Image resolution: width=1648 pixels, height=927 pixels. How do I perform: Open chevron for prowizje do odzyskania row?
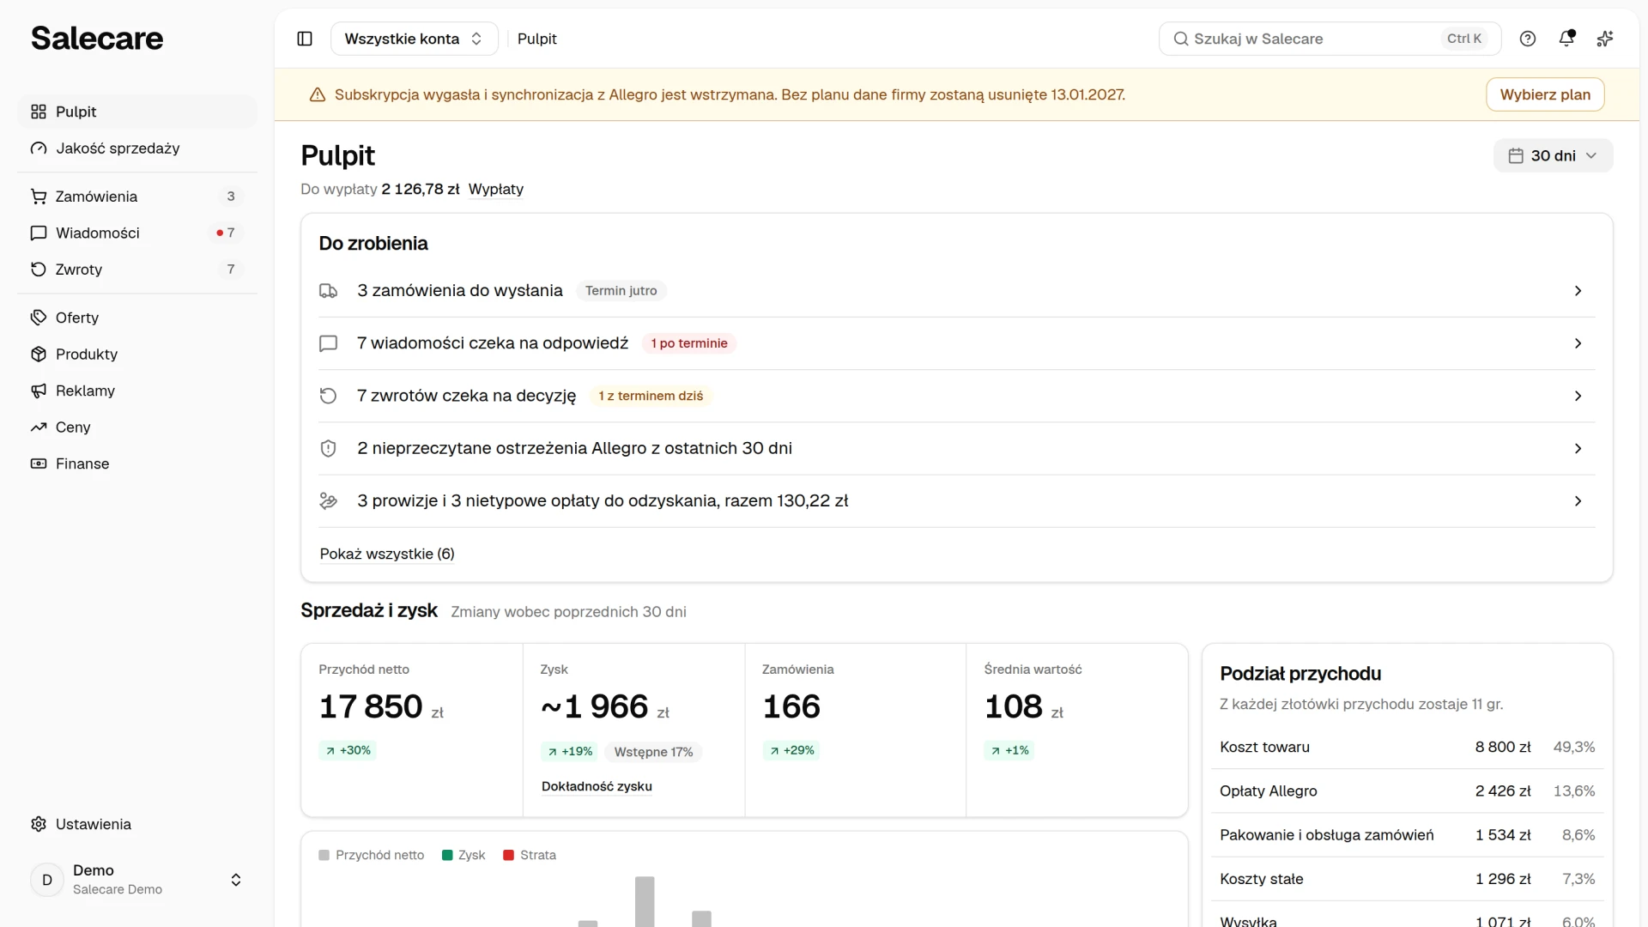(x=1578, y=500)
